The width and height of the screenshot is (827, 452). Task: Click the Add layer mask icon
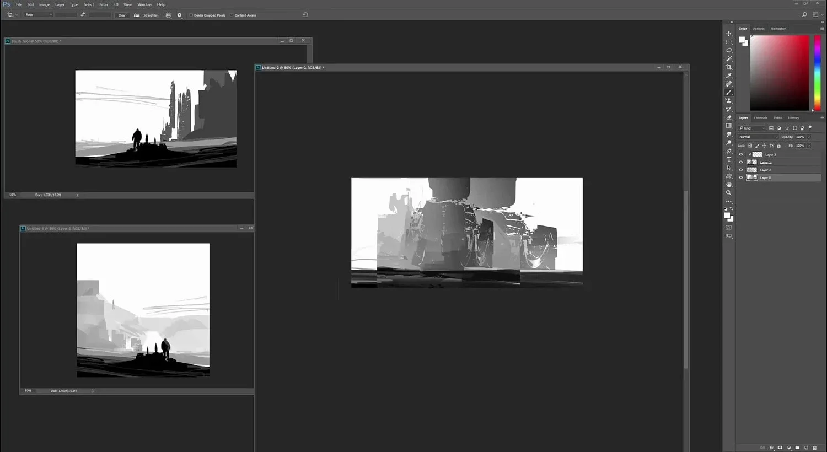click(780, 448)
